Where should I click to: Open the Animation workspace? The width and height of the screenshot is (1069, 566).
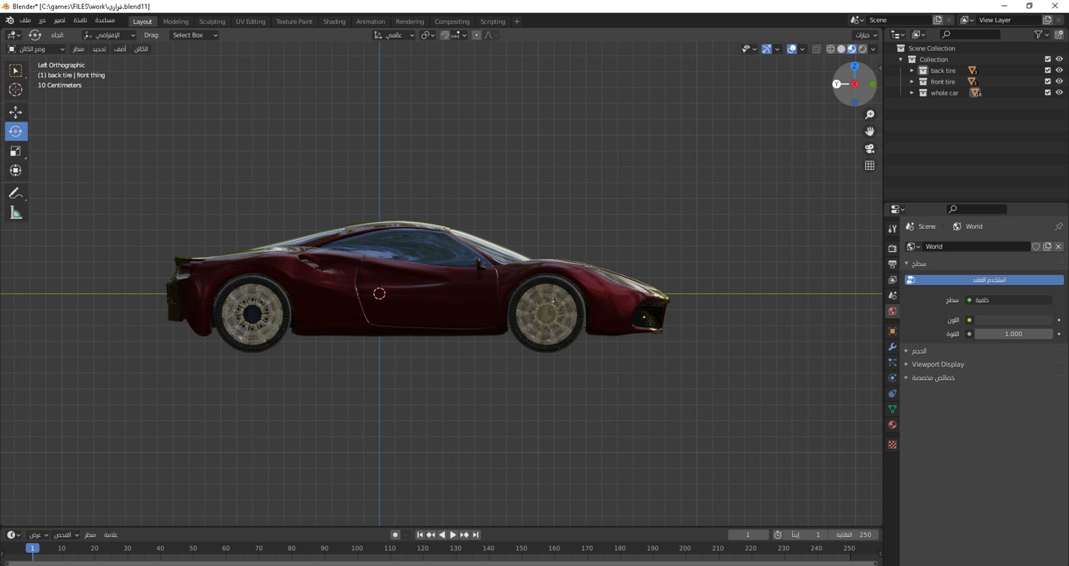pyautogui.click(x=370, y=21)
